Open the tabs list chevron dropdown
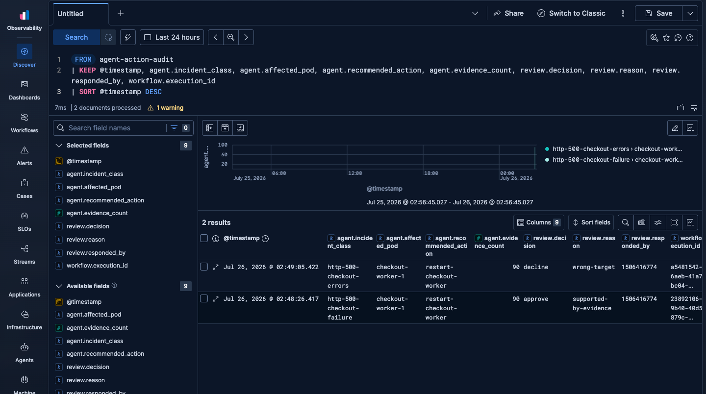The height and width of the screenshot is (394, 706). (475, 13)
